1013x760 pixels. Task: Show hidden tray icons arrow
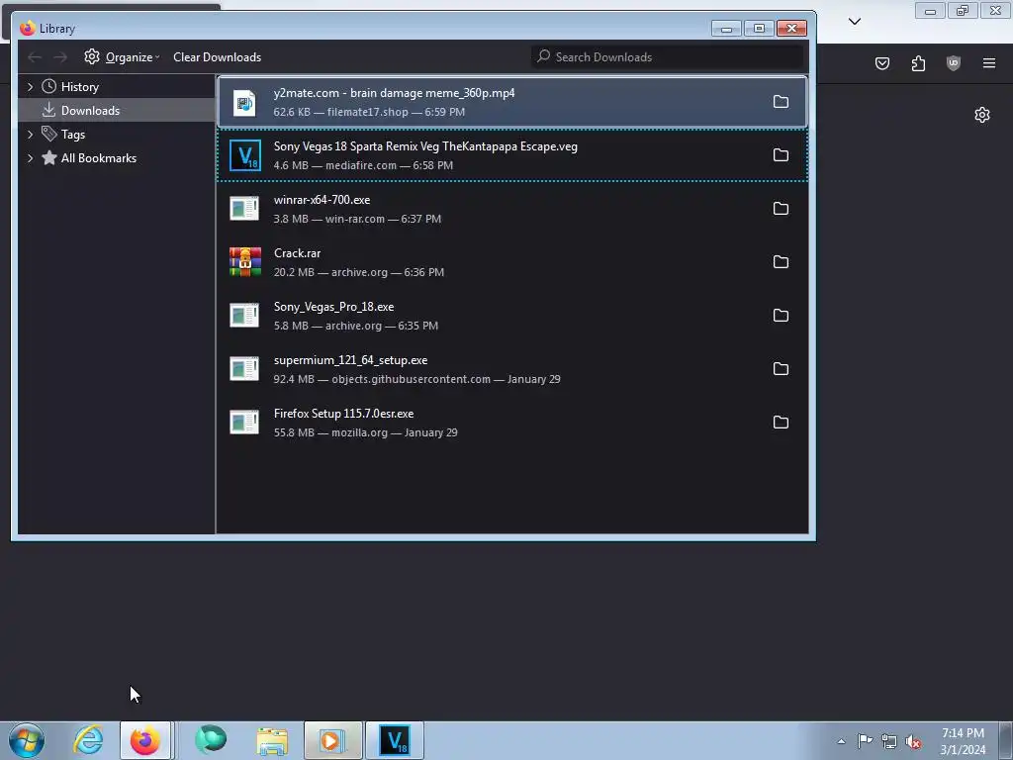click(x=841, y=741)
